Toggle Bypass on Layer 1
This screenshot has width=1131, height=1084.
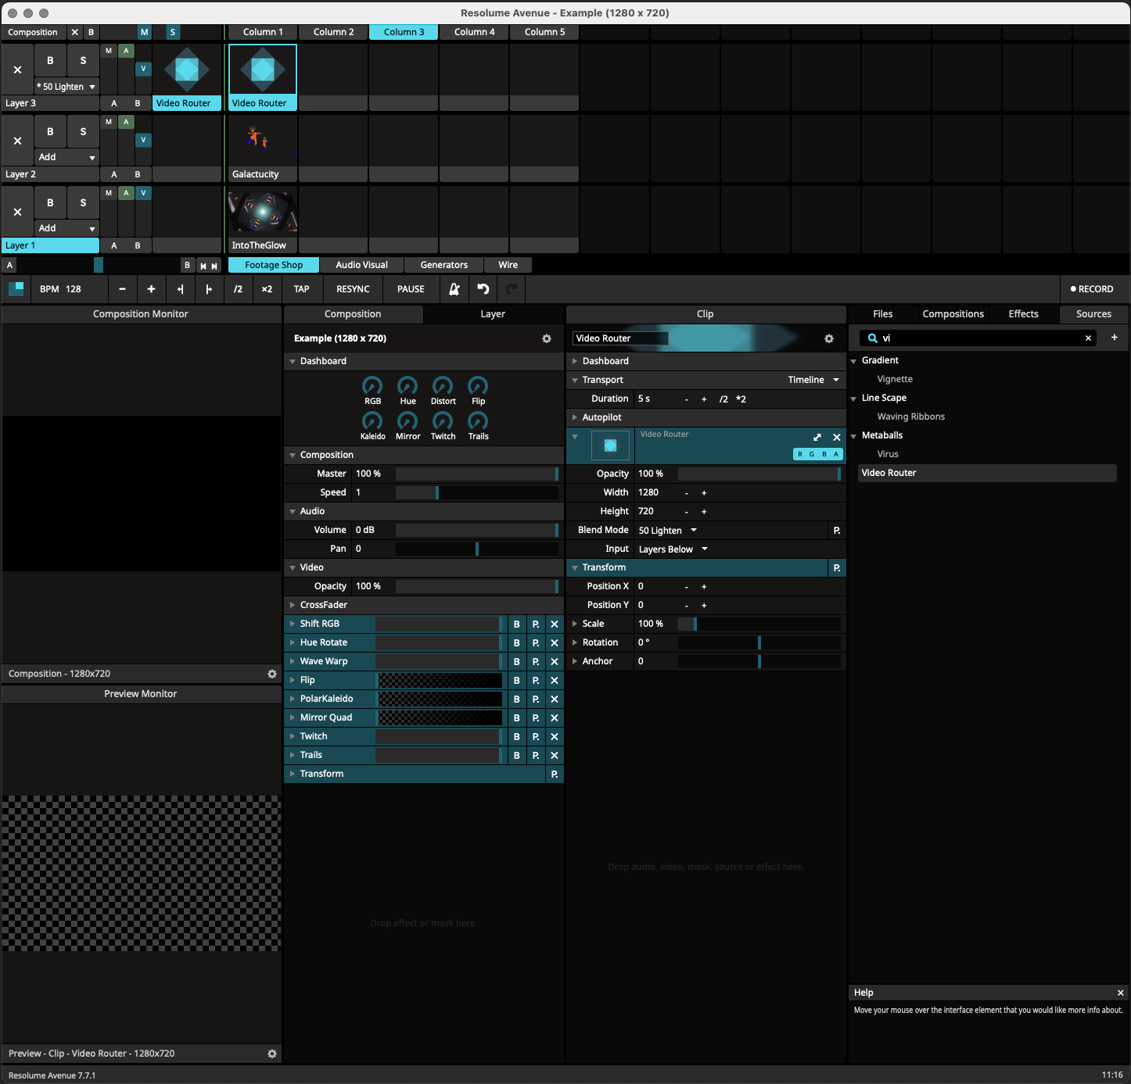click(50, 202)
